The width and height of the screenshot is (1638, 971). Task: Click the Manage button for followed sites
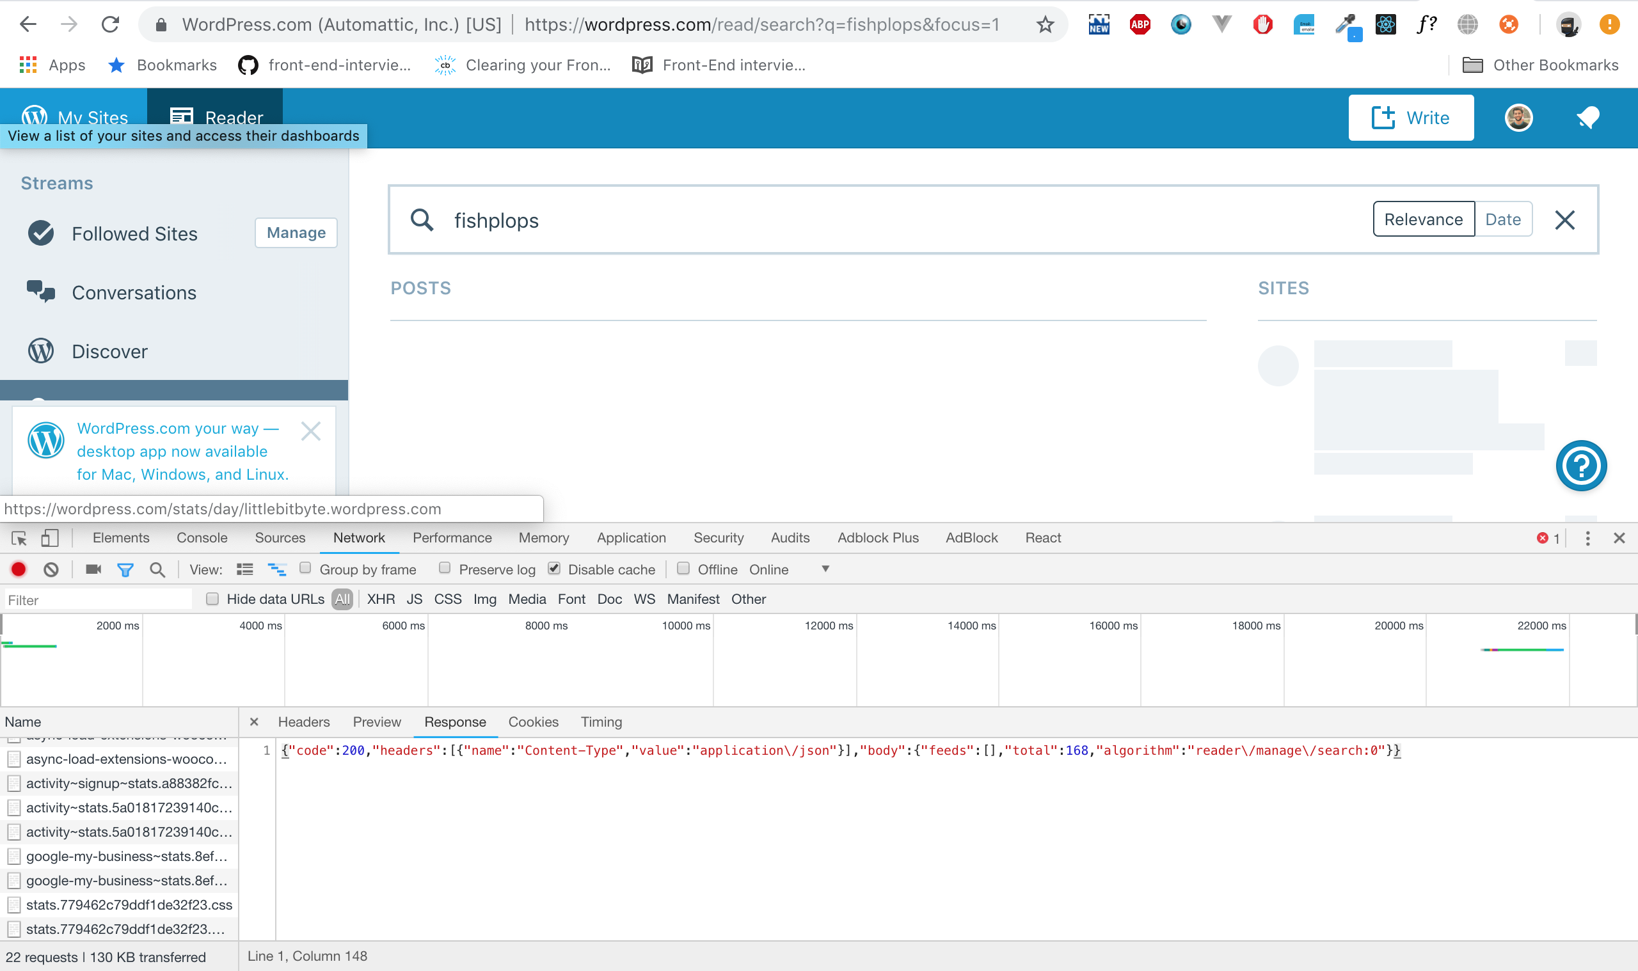296,233
